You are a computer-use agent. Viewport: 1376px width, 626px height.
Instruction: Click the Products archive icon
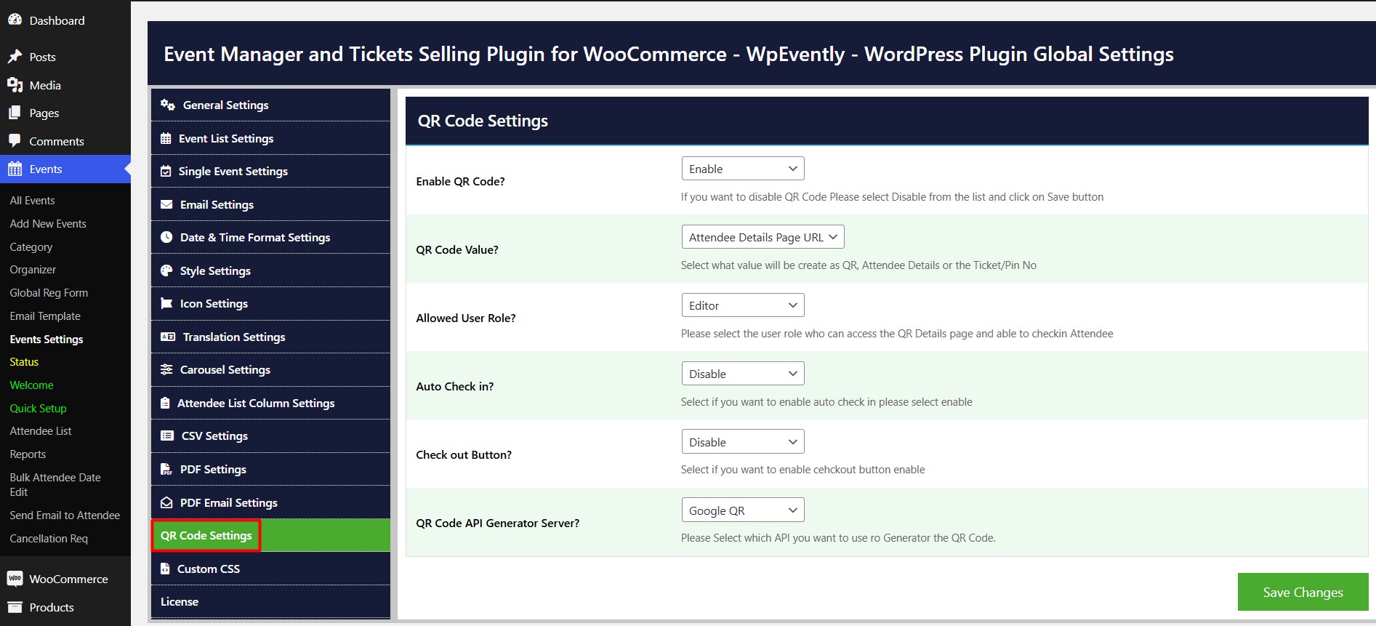(15, 607)
